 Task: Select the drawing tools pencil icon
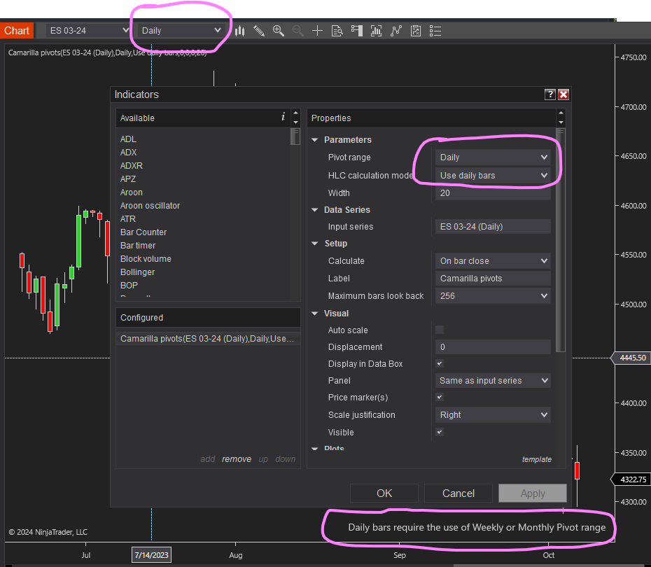(x=259, y=31)
